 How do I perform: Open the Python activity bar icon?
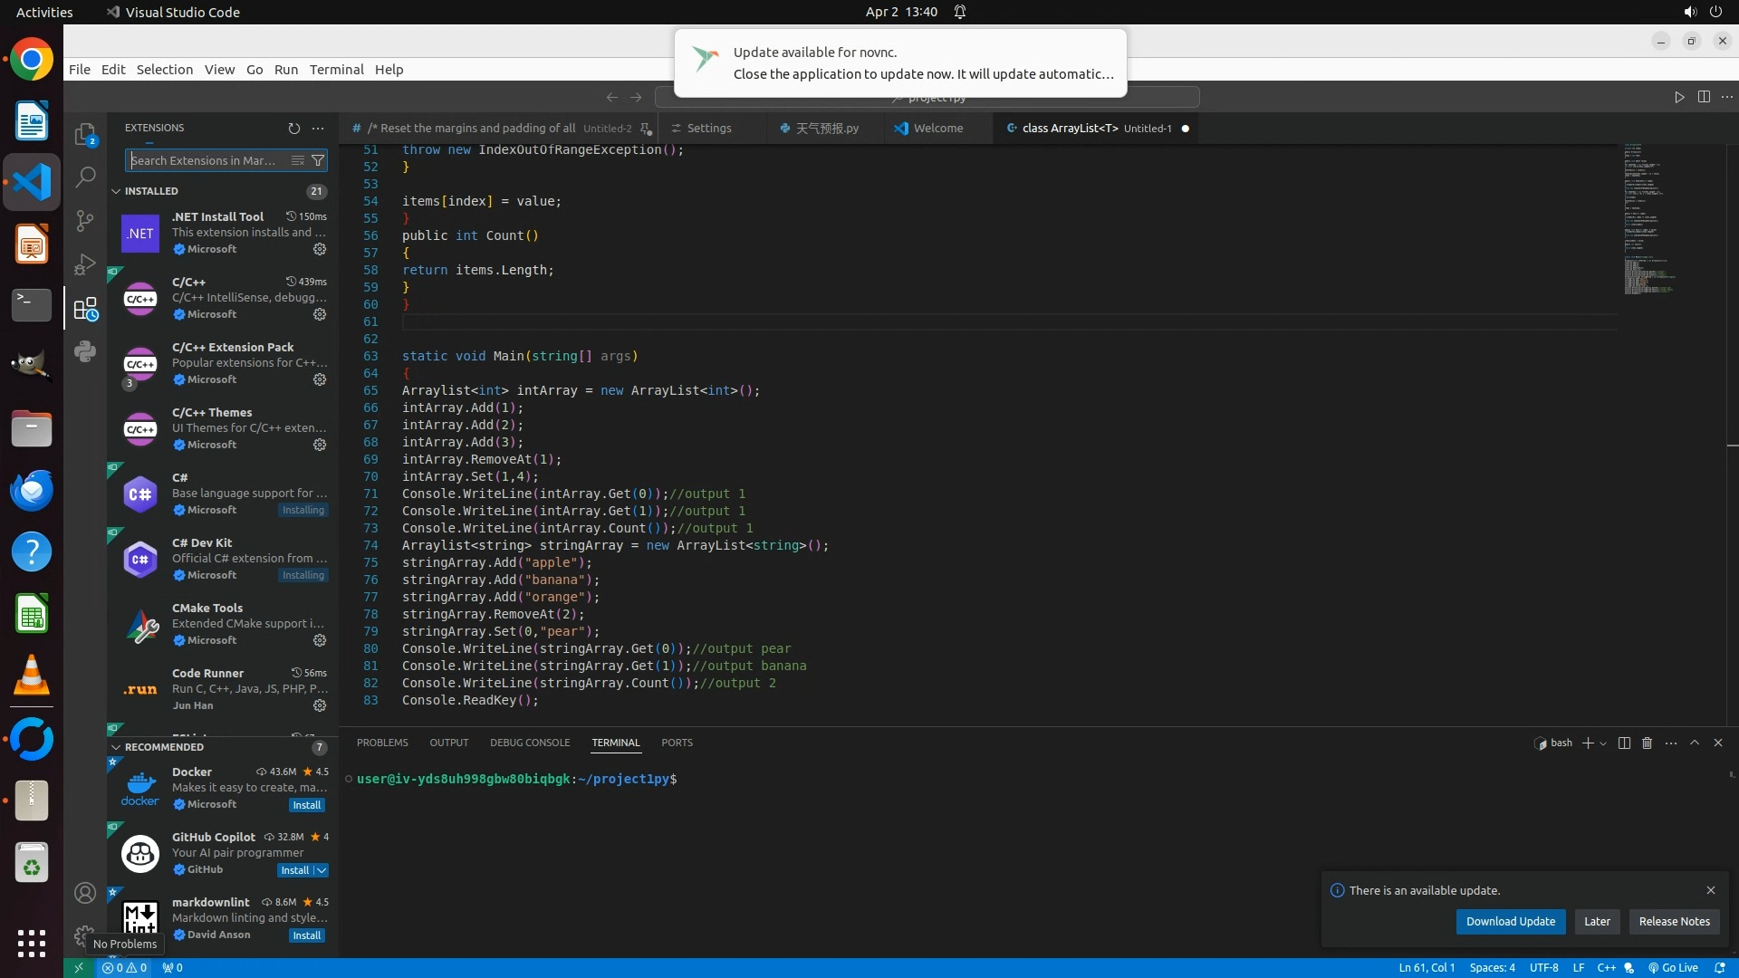85,351
